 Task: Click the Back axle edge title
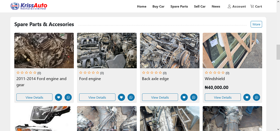pos(155,79)
